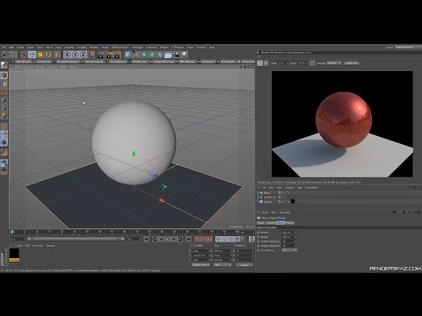Click the Apply button in coordinates panel
Viewport: 422px width, 316px height.
[x=244, y=265]
